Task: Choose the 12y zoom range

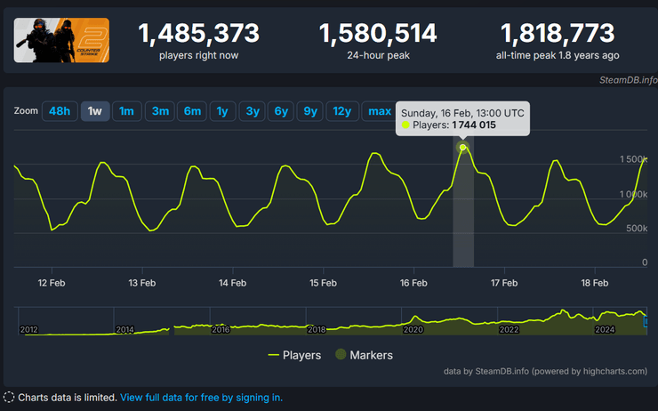Action: (342, 111)
